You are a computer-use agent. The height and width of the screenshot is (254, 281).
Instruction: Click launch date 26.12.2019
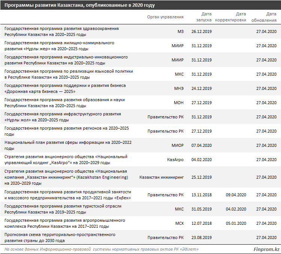coord(202,31)
